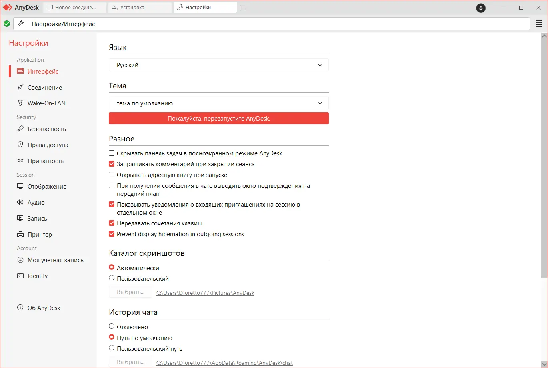Viewport: 548px width, 368px height.
Task: Open the new session tab icon
Action: [243, 8]
